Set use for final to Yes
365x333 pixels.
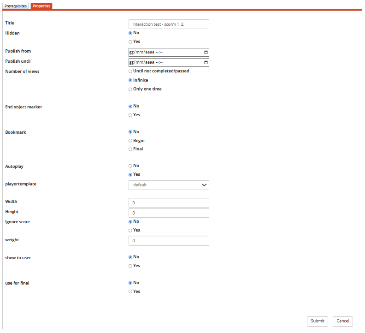pyautogui.click(x=130, y=292)
